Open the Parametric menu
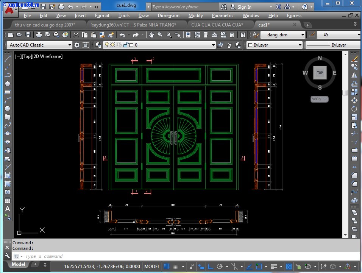The image size is (362, 273). pyautogui.click(x=223, y=16)
